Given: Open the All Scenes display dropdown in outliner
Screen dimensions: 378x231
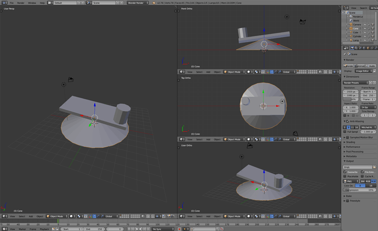Looking at the screenshot, I should pos(374,8).
